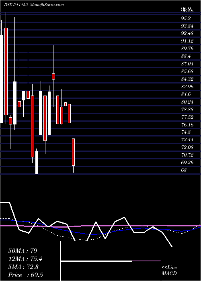
Task: Click the 88.4 price axis label
Action: click(186, 57)
